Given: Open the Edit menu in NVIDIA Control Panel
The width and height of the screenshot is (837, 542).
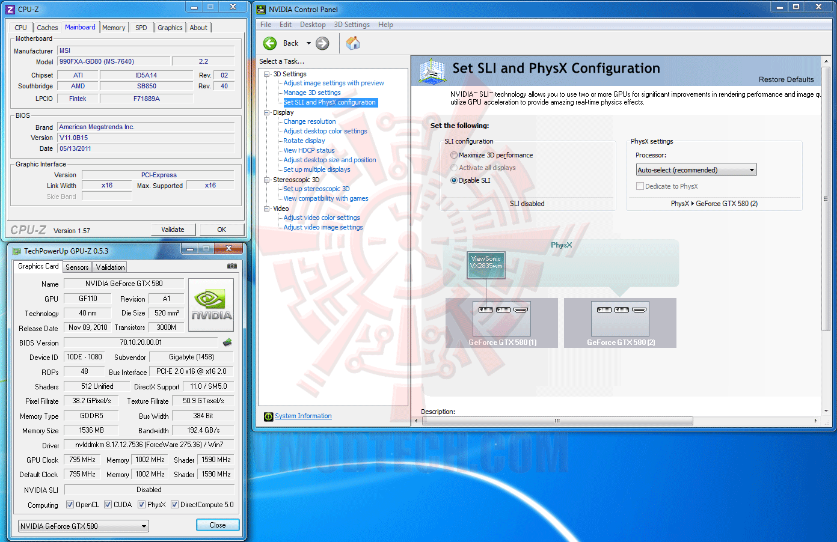Looking at the screenshot, I should point(286,25).
